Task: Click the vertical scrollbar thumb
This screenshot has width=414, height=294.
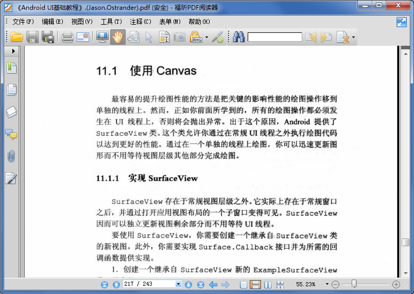Action: click(406, 243)
